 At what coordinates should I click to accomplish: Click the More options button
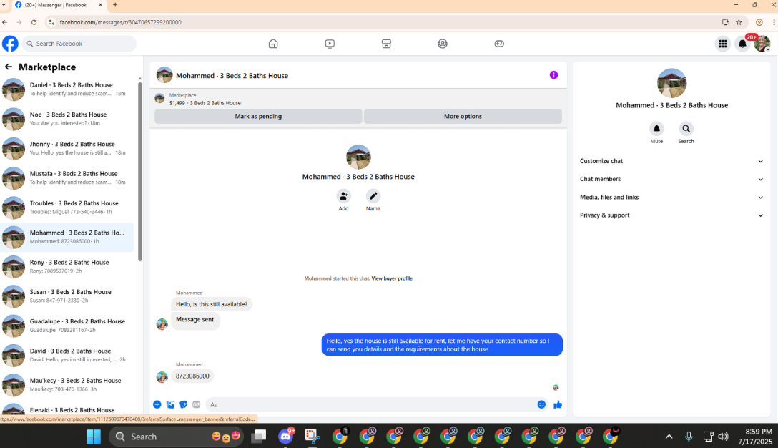(x=463, y=116)
